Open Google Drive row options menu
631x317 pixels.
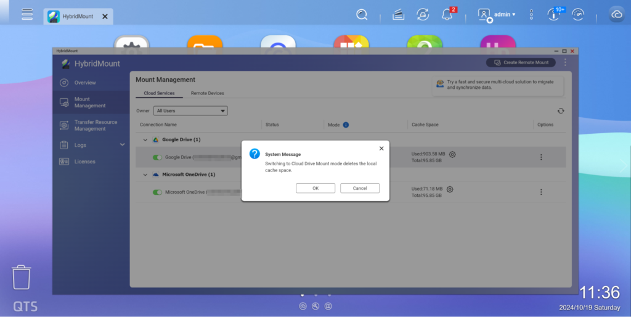point(541,157)
